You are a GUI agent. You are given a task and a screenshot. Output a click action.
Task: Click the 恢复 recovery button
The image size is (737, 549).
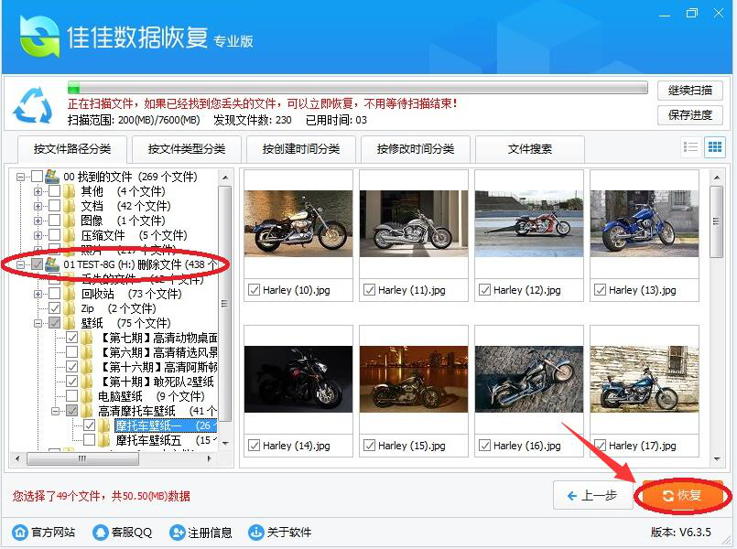tap(682, 495)
